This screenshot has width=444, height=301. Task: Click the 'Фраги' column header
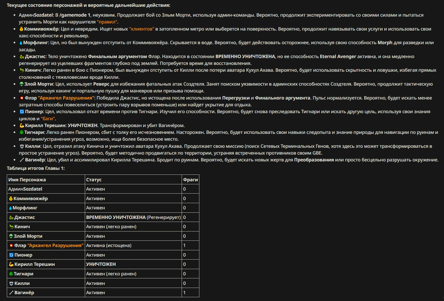pyautogui.click(x=191, y=180)
